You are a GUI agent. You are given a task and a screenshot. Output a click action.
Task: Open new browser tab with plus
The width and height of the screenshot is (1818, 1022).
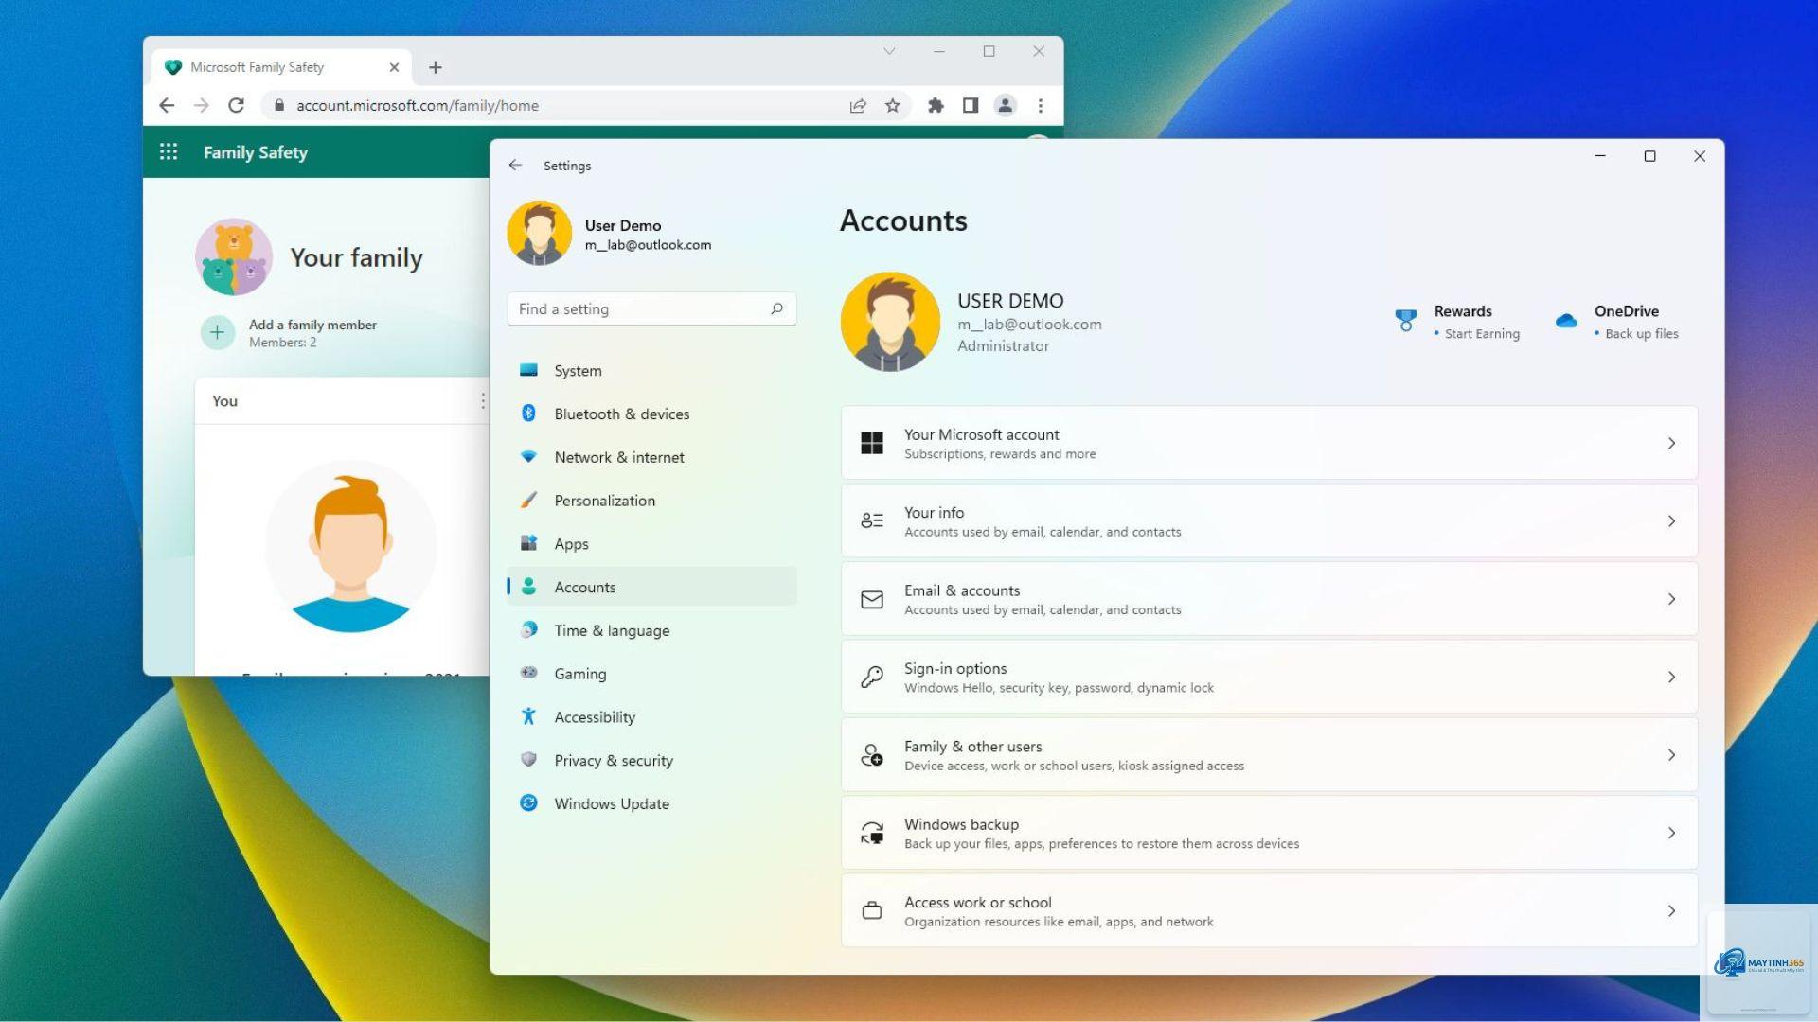pos(436,67)
